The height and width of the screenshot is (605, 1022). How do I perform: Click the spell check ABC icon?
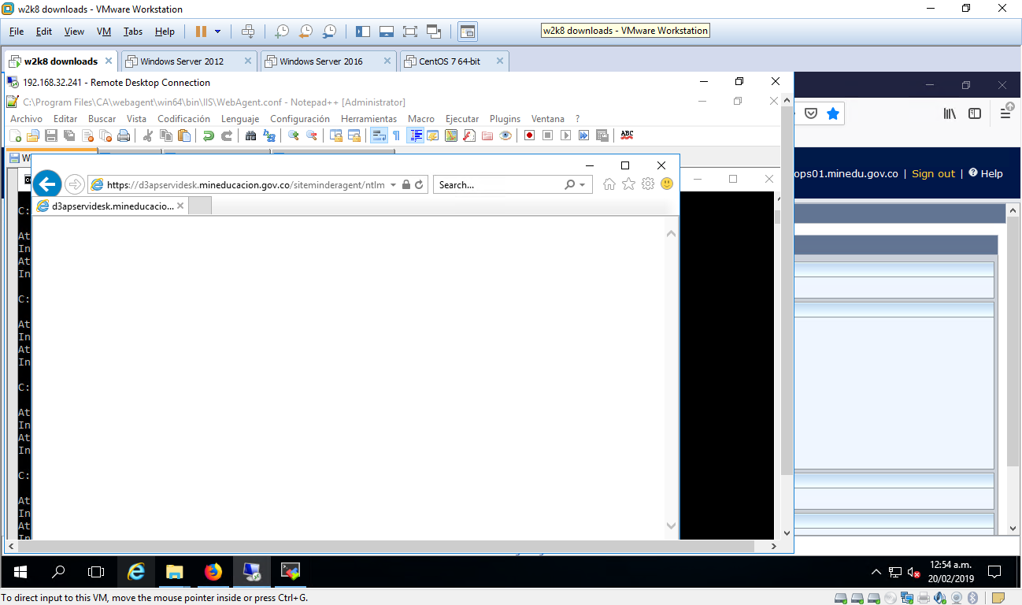click(627, 135)
